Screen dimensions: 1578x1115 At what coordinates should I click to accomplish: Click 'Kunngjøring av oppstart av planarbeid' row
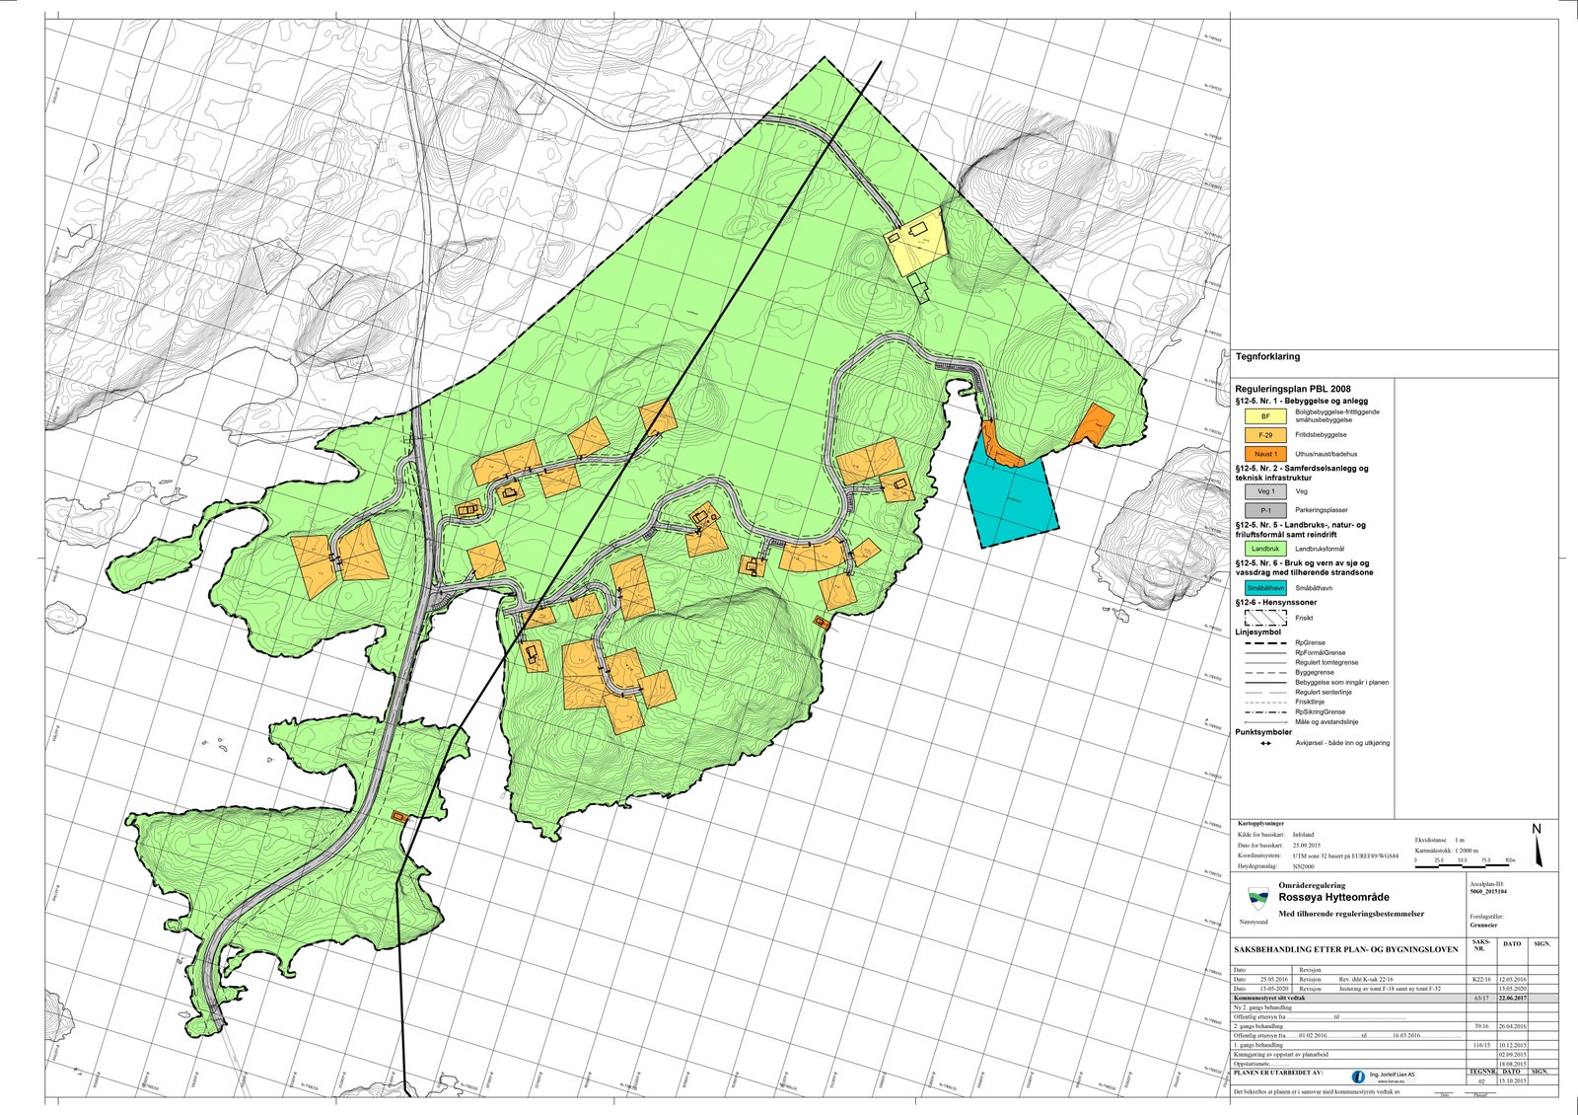click(x=1396, y=1055)
